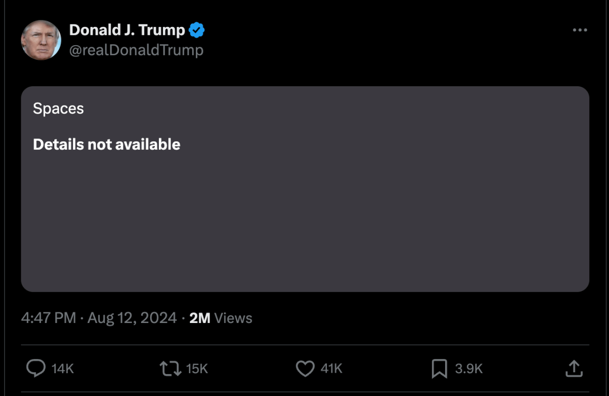Bookmark this post using the bookmark icon

pyautogui.click(x=439, y=369)
